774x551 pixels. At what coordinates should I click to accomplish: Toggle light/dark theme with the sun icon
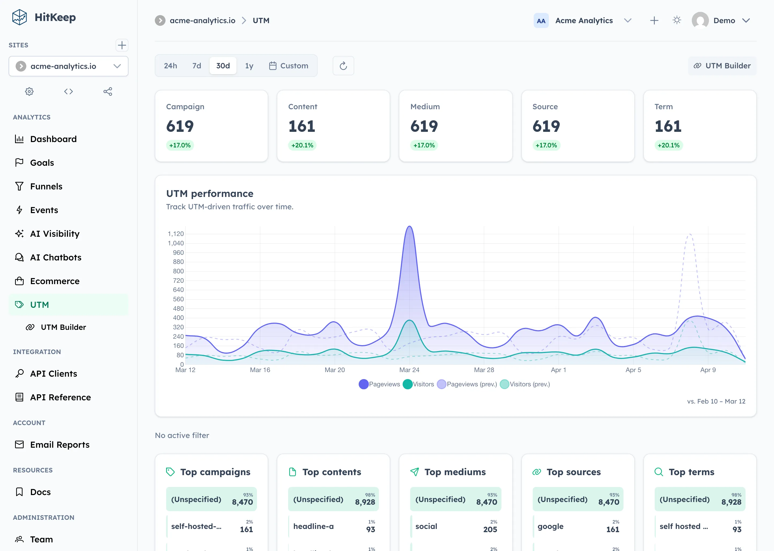click(677, 20)
